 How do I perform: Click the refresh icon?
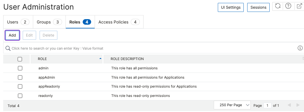[x=278, y=6]
